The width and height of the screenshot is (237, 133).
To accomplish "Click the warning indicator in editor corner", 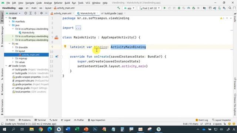I will point(222,18).
